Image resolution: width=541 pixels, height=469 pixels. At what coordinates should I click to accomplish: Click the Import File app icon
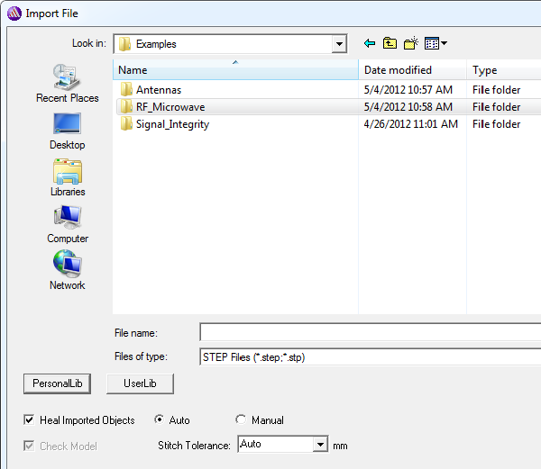click(x=14, y=14)
